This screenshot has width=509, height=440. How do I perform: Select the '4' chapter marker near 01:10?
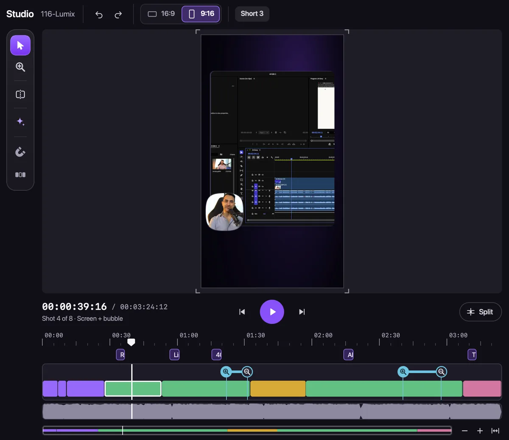(216, 355)
